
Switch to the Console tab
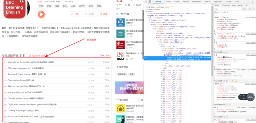click(x=167, y=2)
